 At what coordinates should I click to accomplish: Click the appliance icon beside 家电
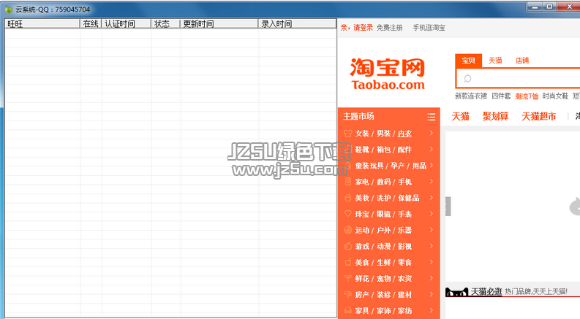[347, 182]
